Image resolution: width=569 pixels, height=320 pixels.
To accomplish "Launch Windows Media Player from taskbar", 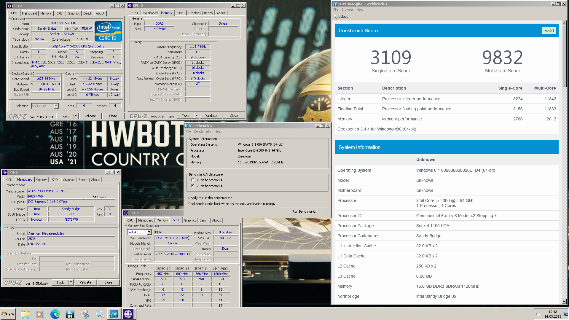I will pyautogui.click(x=40, y=314).
